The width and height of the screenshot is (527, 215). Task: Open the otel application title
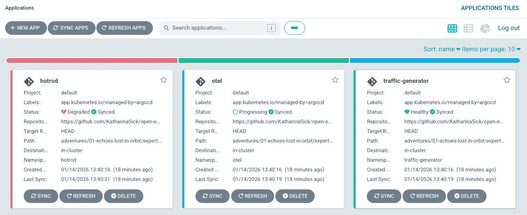217,81
